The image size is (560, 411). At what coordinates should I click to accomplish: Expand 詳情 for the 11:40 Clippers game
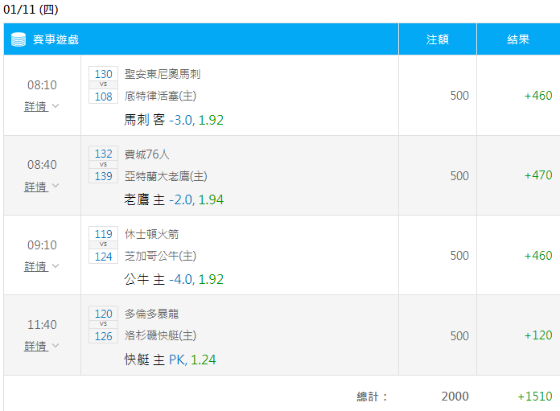click(x=36, y=346)
